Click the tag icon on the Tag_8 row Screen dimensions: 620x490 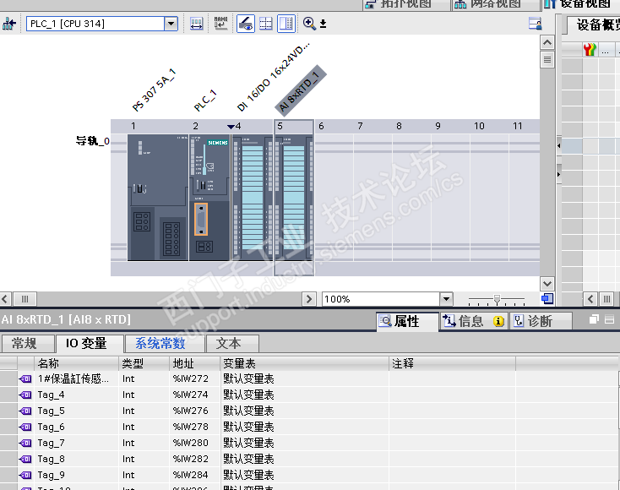[25, 459]
